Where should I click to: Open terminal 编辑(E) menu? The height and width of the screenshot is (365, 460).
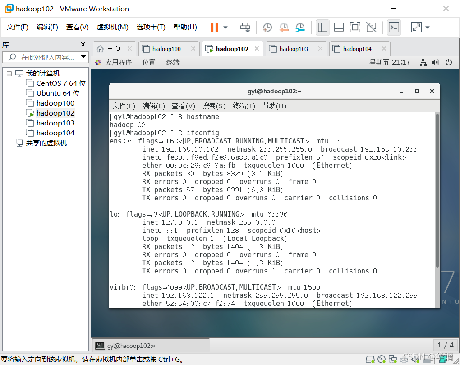154,106
